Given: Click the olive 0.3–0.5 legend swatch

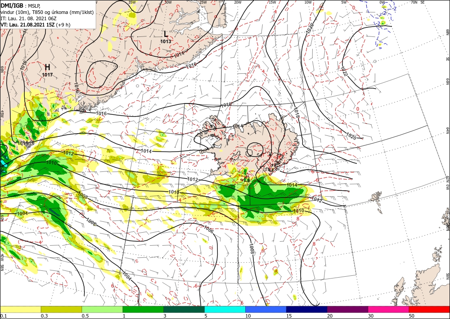Looking at the screenshot, I should tap(61, 309).
